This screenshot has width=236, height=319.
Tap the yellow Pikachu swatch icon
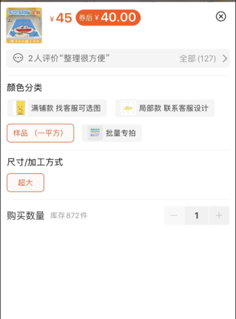(21, 108)
